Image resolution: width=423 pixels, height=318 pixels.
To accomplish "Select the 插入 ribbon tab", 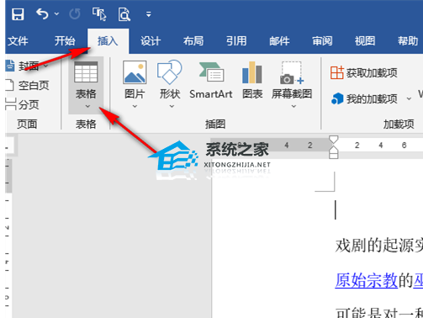I will click(108, 41).
